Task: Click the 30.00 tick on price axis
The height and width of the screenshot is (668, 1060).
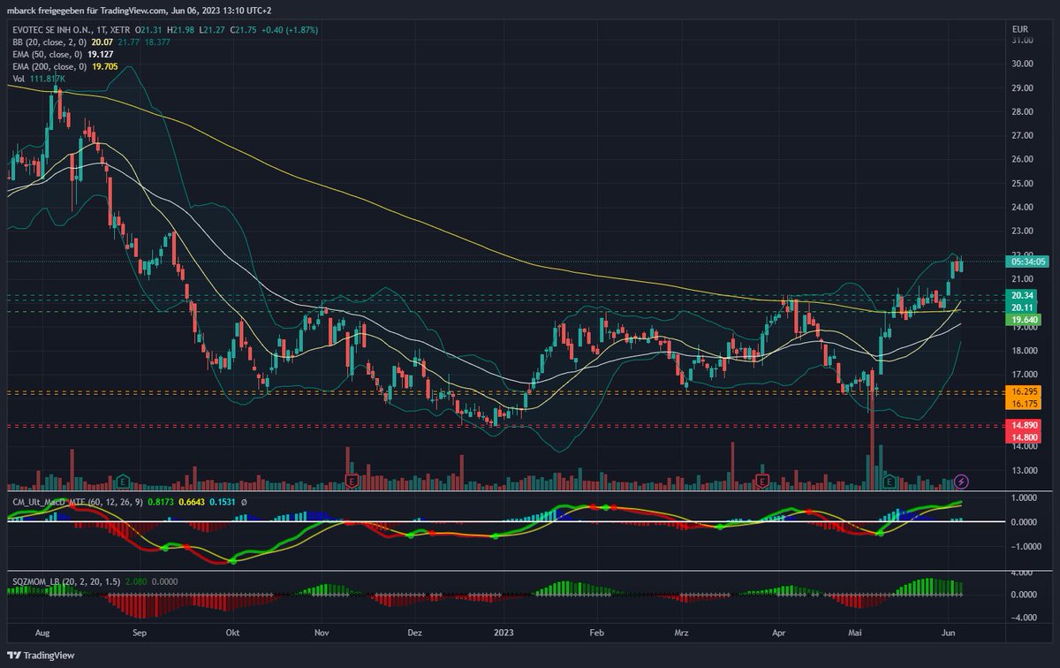Action: 1023,64
